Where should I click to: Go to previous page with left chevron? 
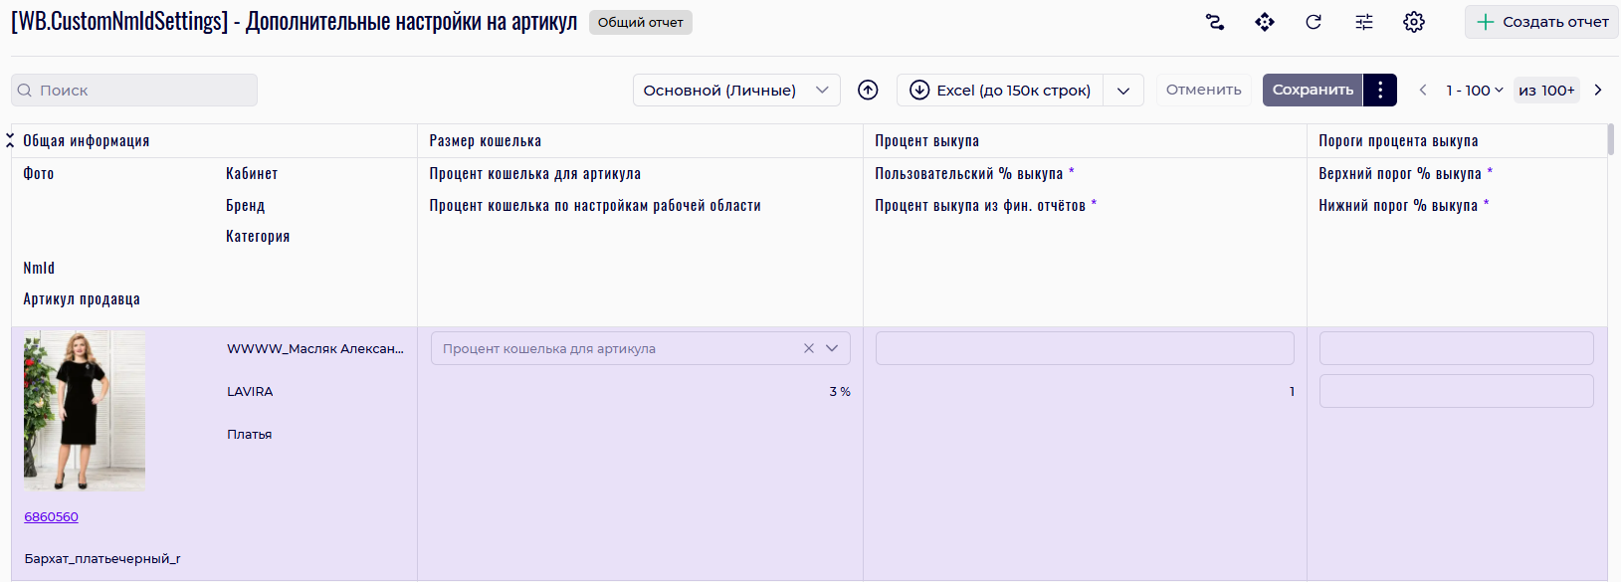[1423, 91]
